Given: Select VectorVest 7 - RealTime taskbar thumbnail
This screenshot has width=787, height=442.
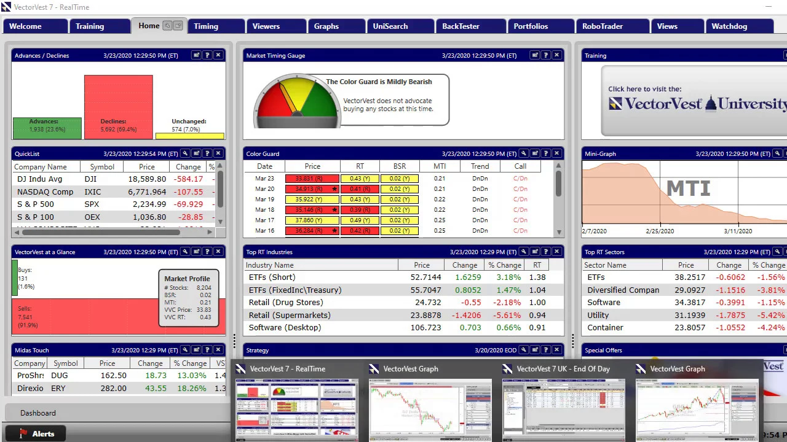Looking at the screenshot, I should coord(297,401).
